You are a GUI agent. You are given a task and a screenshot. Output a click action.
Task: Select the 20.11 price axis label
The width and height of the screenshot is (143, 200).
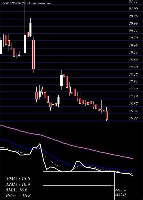tap(134, 31)
